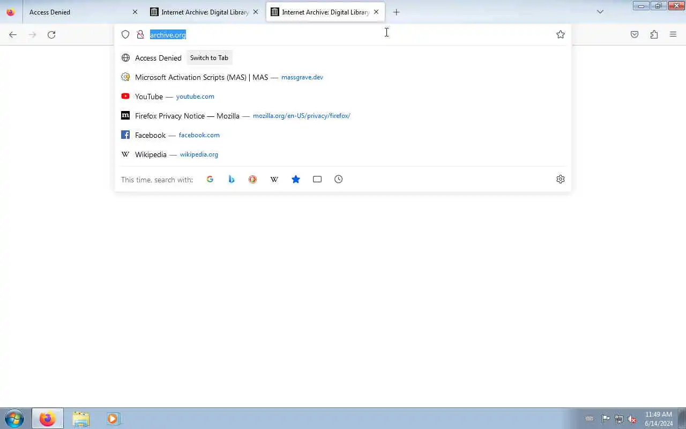The height and width of the screenshot is (429, 686).
Task: Click the on-screen keyboard tray icon
Action: 590,419
